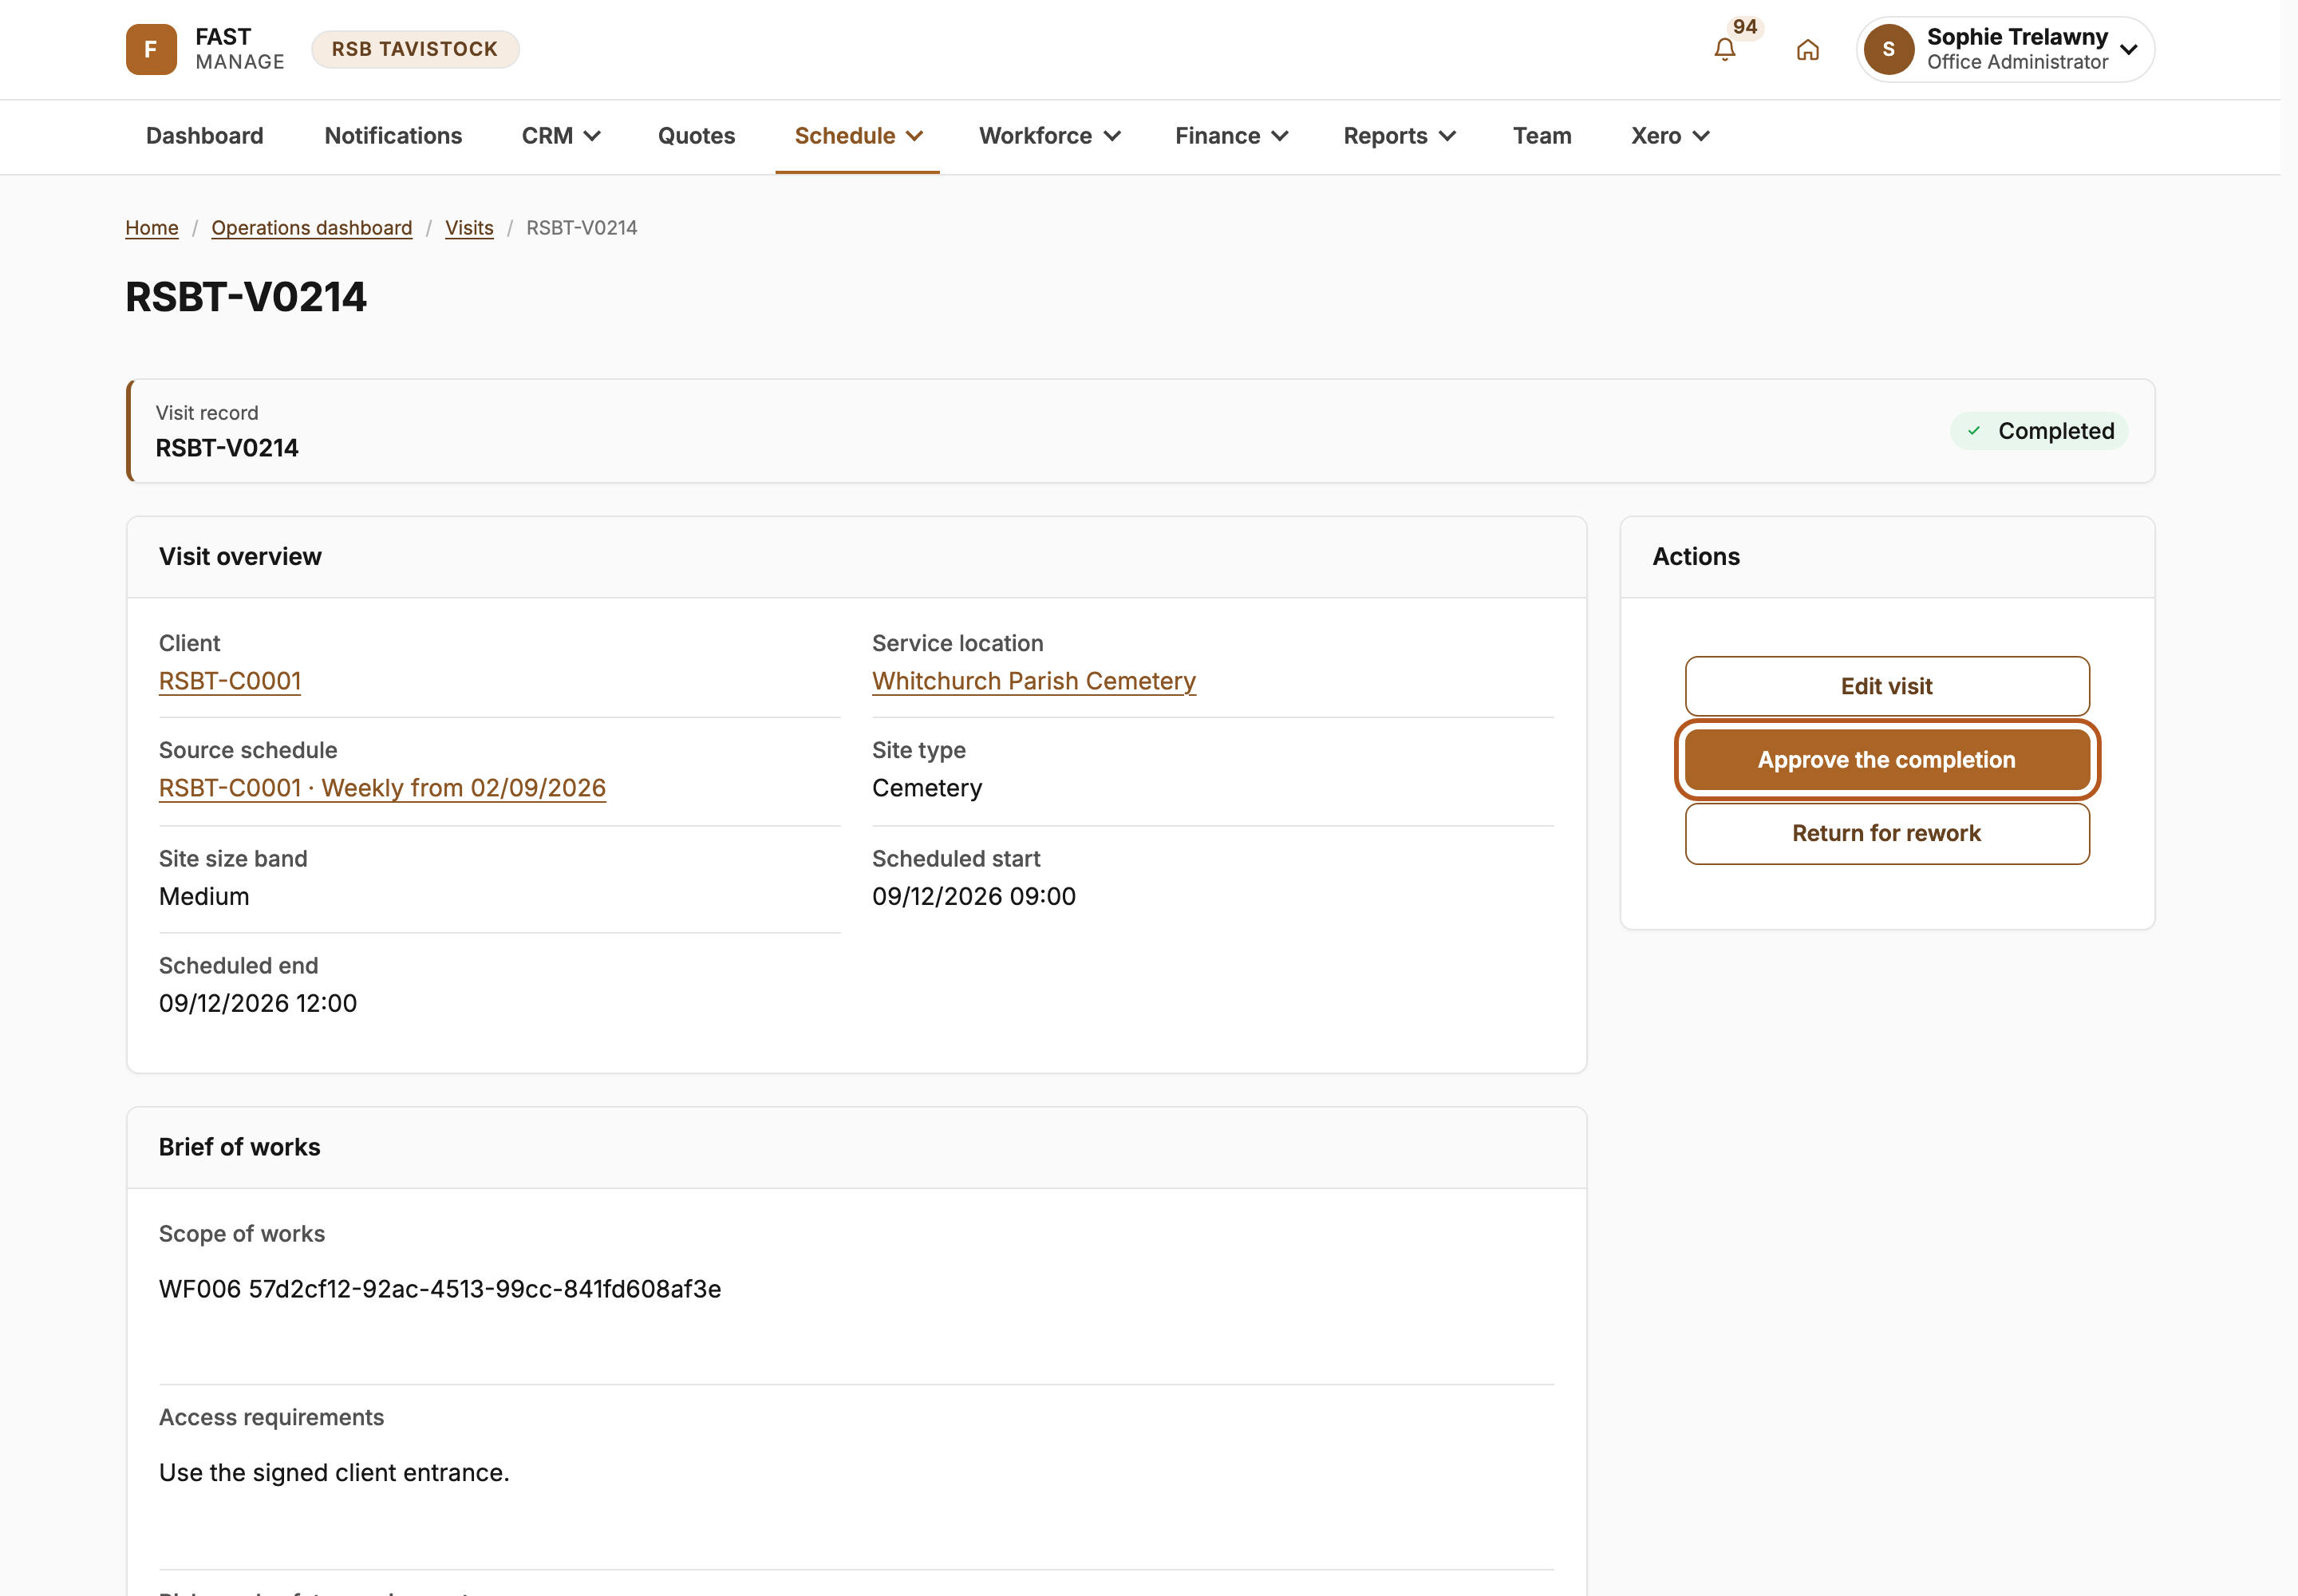This screenshot has height=1596, width=2298.
Task: Open the Notifications nav item
Action: (x=393, y=136)
